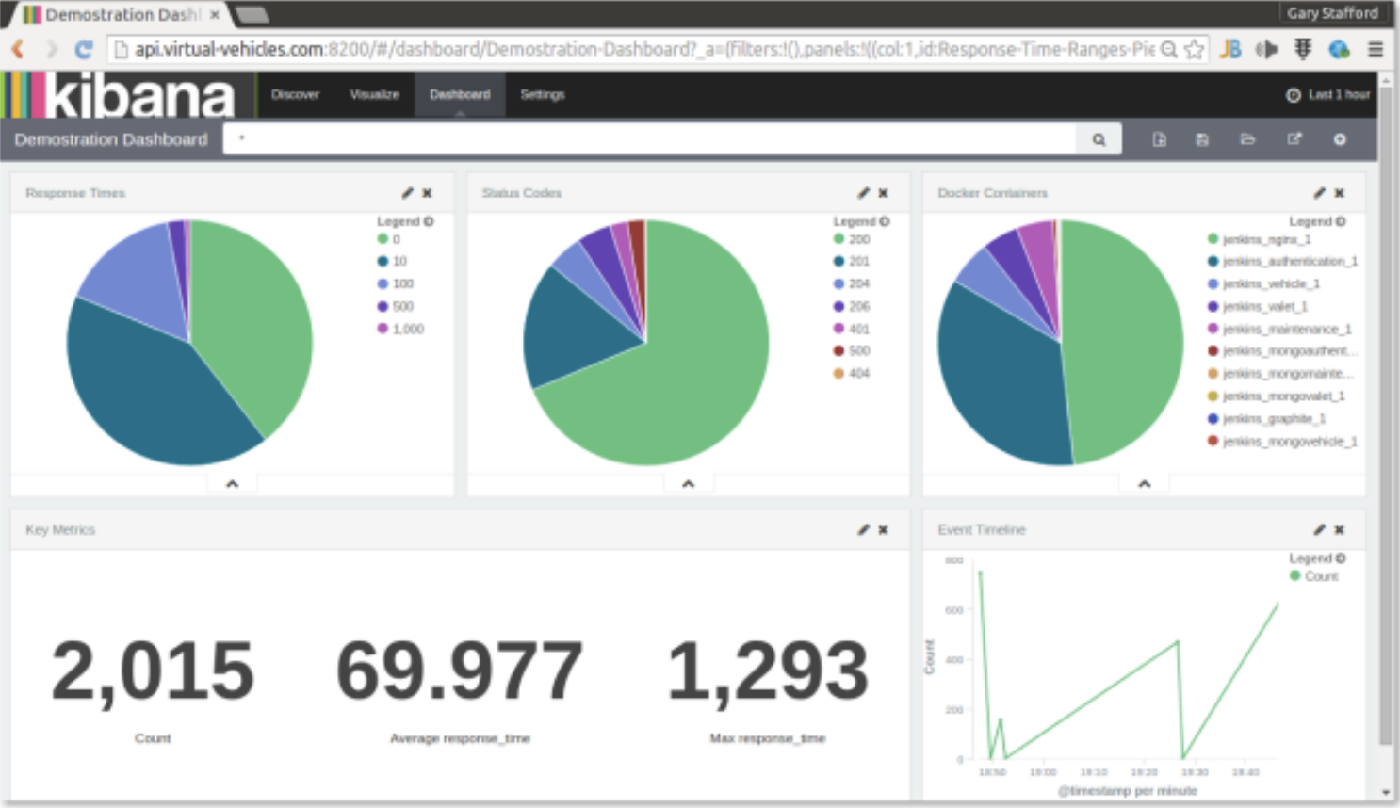Open the Discover tab

pos(295,94)
